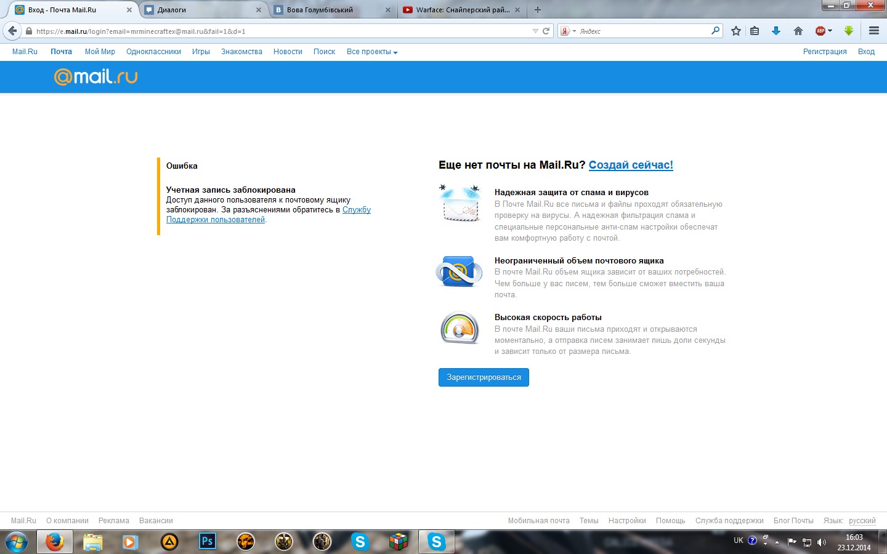Screen dimensions: 887x554
Task: Click the search magnifier icon in Yandex box
Action: (x=715, y=31)
